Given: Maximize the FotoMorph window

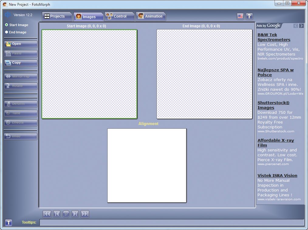Looking at the screenshot, I should pos(287,3).
